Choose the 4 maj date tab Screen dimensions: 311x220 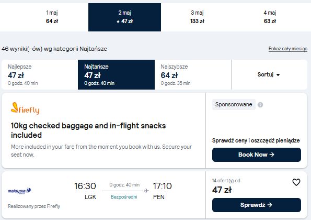tap(270, 17)
